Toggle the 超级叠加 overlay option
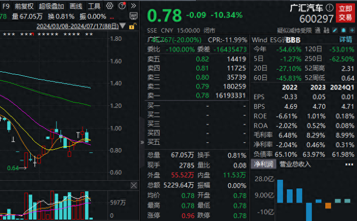This screenshot has height=221, width=357. click(x=51, y=6)
